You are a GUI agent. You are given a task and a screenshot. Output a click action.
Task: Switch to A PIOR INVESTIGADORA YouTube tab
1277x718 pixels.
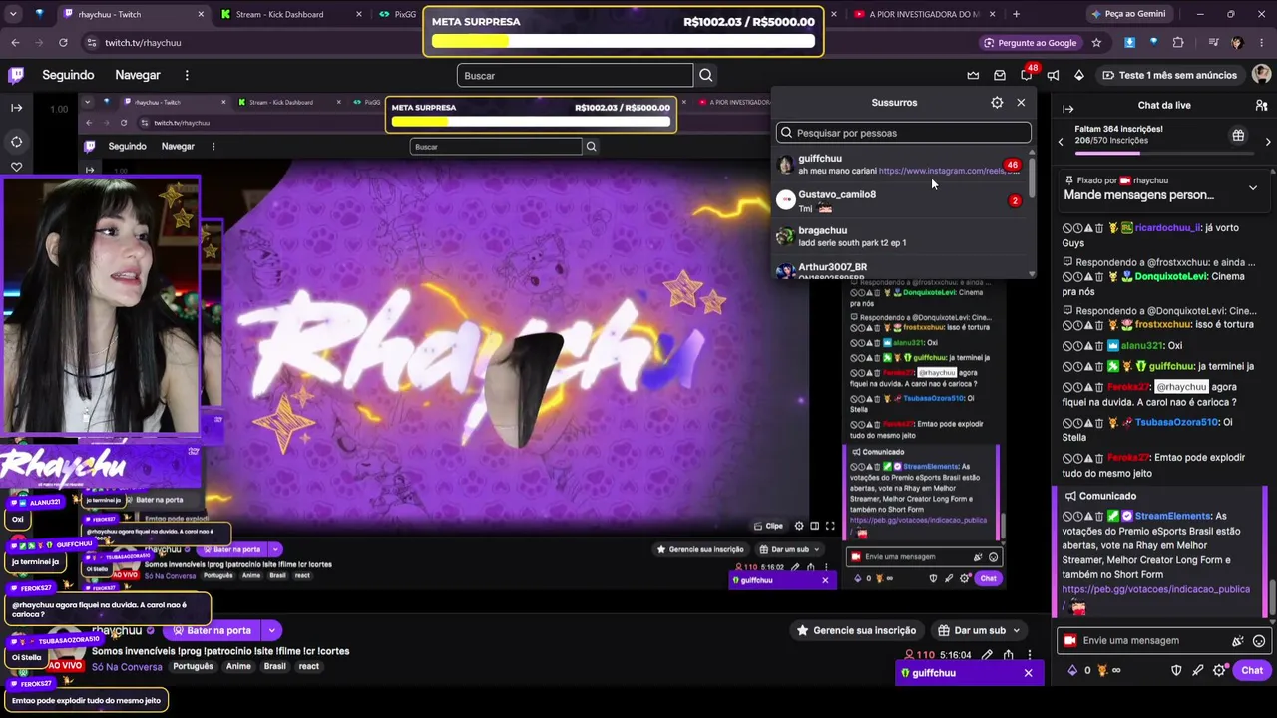coord(923,14)
